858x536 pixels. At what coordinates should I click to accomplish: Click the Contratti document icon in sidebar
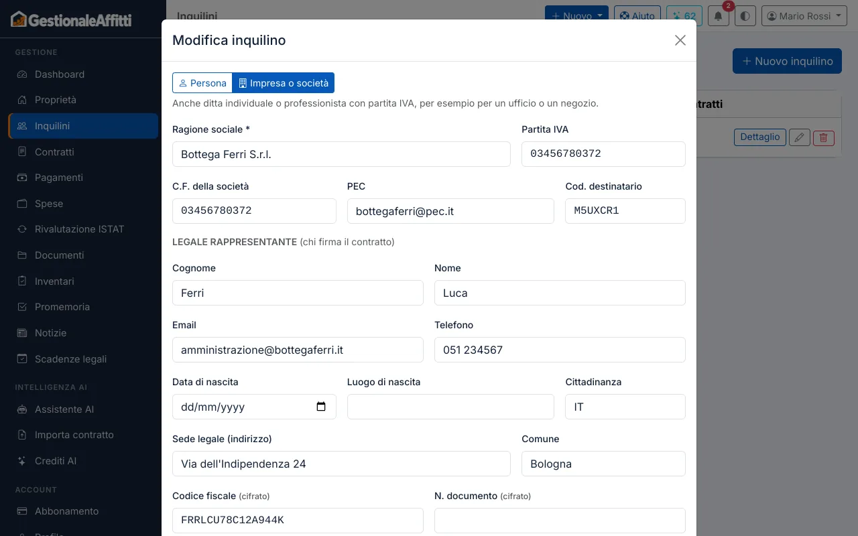coord(22,152)
